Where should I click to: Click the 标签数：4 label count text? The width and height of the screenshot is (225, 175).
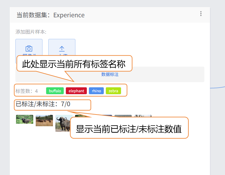(27, 91)
